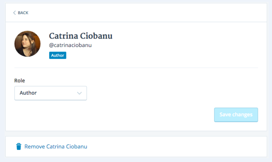Click the blue Author role badge

58,55
